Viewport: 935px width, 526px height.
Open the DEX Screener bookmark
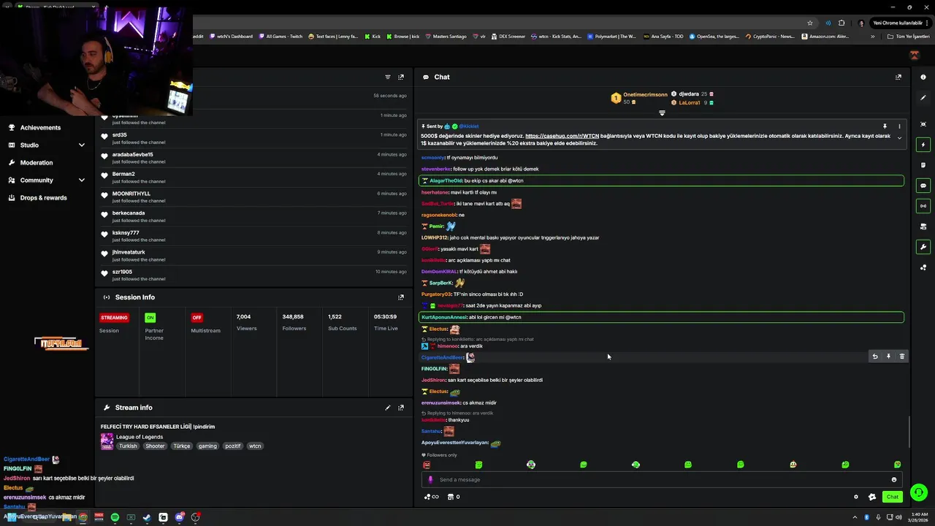pos(508,37)
